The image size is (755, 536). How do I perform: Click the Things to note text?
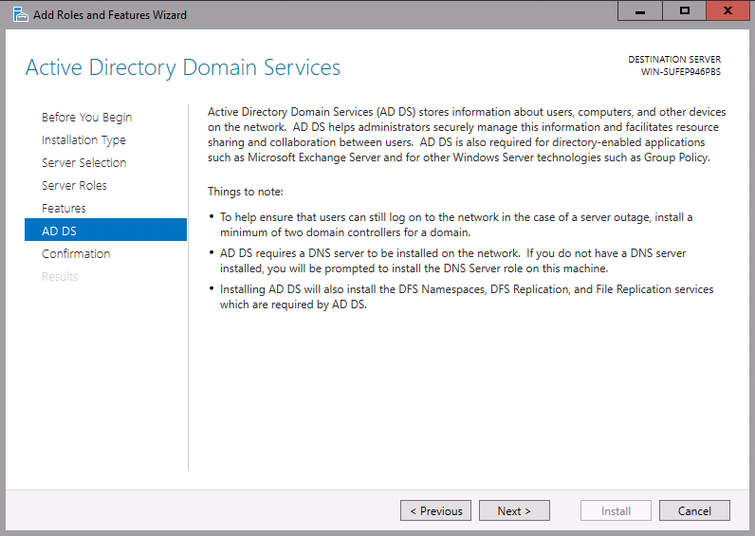tap(246, 192)
